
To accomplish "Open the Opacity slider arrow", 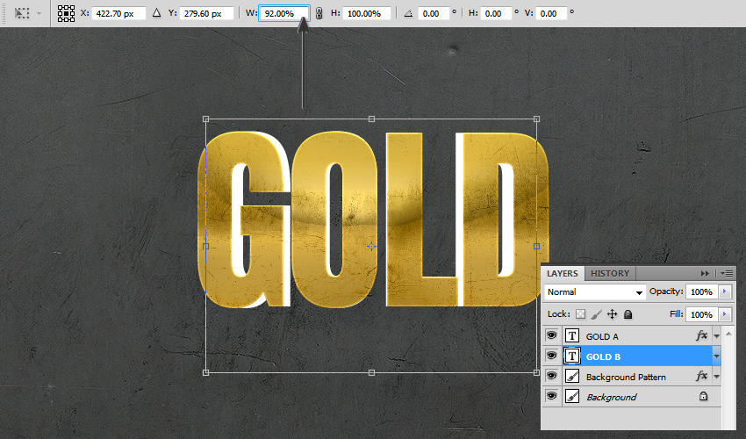I will point(725,291).
